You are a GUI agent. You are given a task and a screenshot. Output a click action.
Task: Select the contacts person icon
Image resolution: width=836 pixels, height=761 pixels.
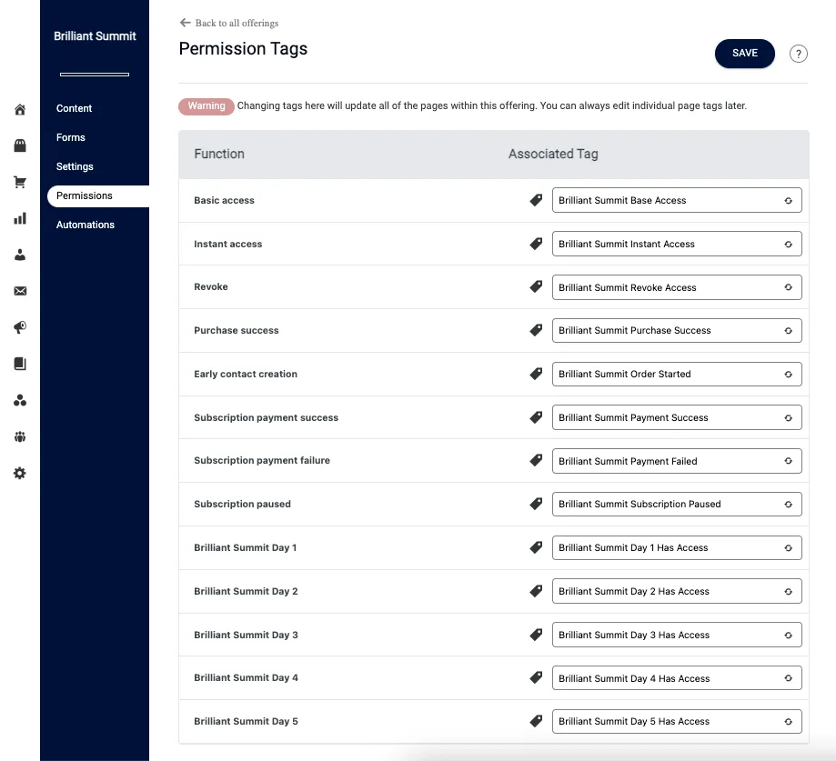pos(19,255)
